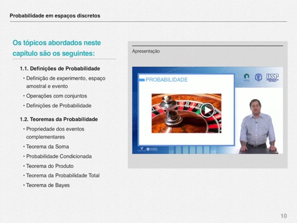Image resolution: width=297 pixels, height=223 pixels.
Task: Click 'Definição de experimento, espaço amostral e evento'
Action: click(x=66, y=82)
